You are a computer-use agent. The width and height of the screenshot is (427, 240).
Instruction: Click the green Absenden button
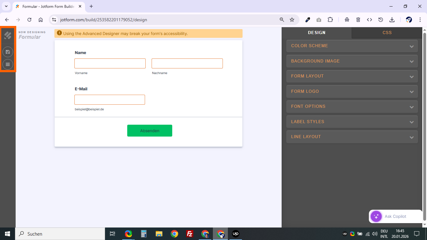pyautogui.click(x=150, y=131)
